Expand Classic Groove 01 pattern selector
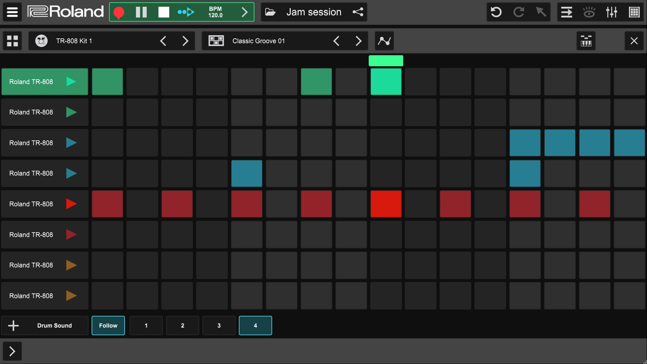647x364 pixels. (216, 41)
